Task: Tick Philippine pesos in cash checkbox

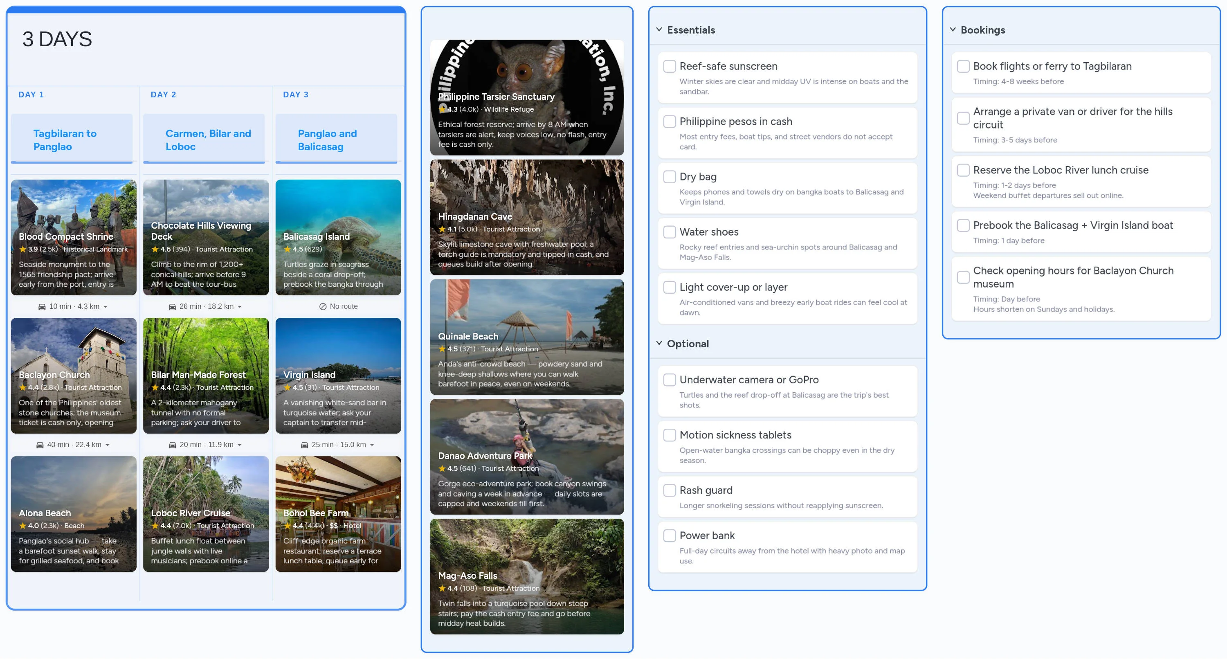Action: click(x=670, y=121)
